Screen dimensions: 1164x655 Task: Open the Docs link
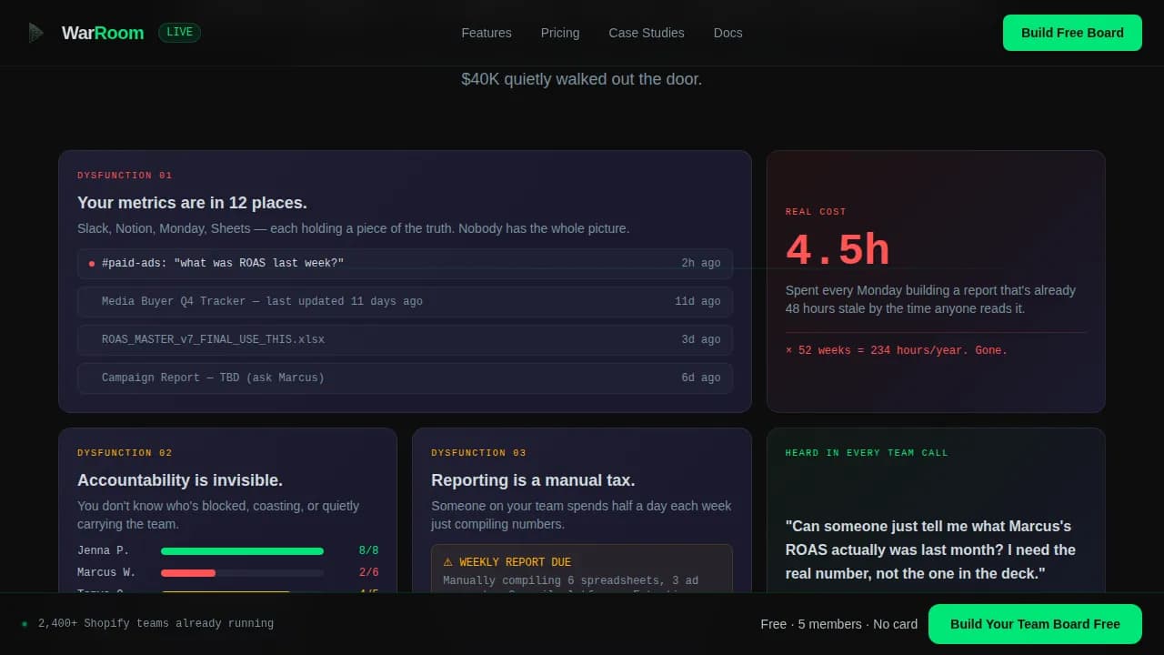tap(727, 33)
